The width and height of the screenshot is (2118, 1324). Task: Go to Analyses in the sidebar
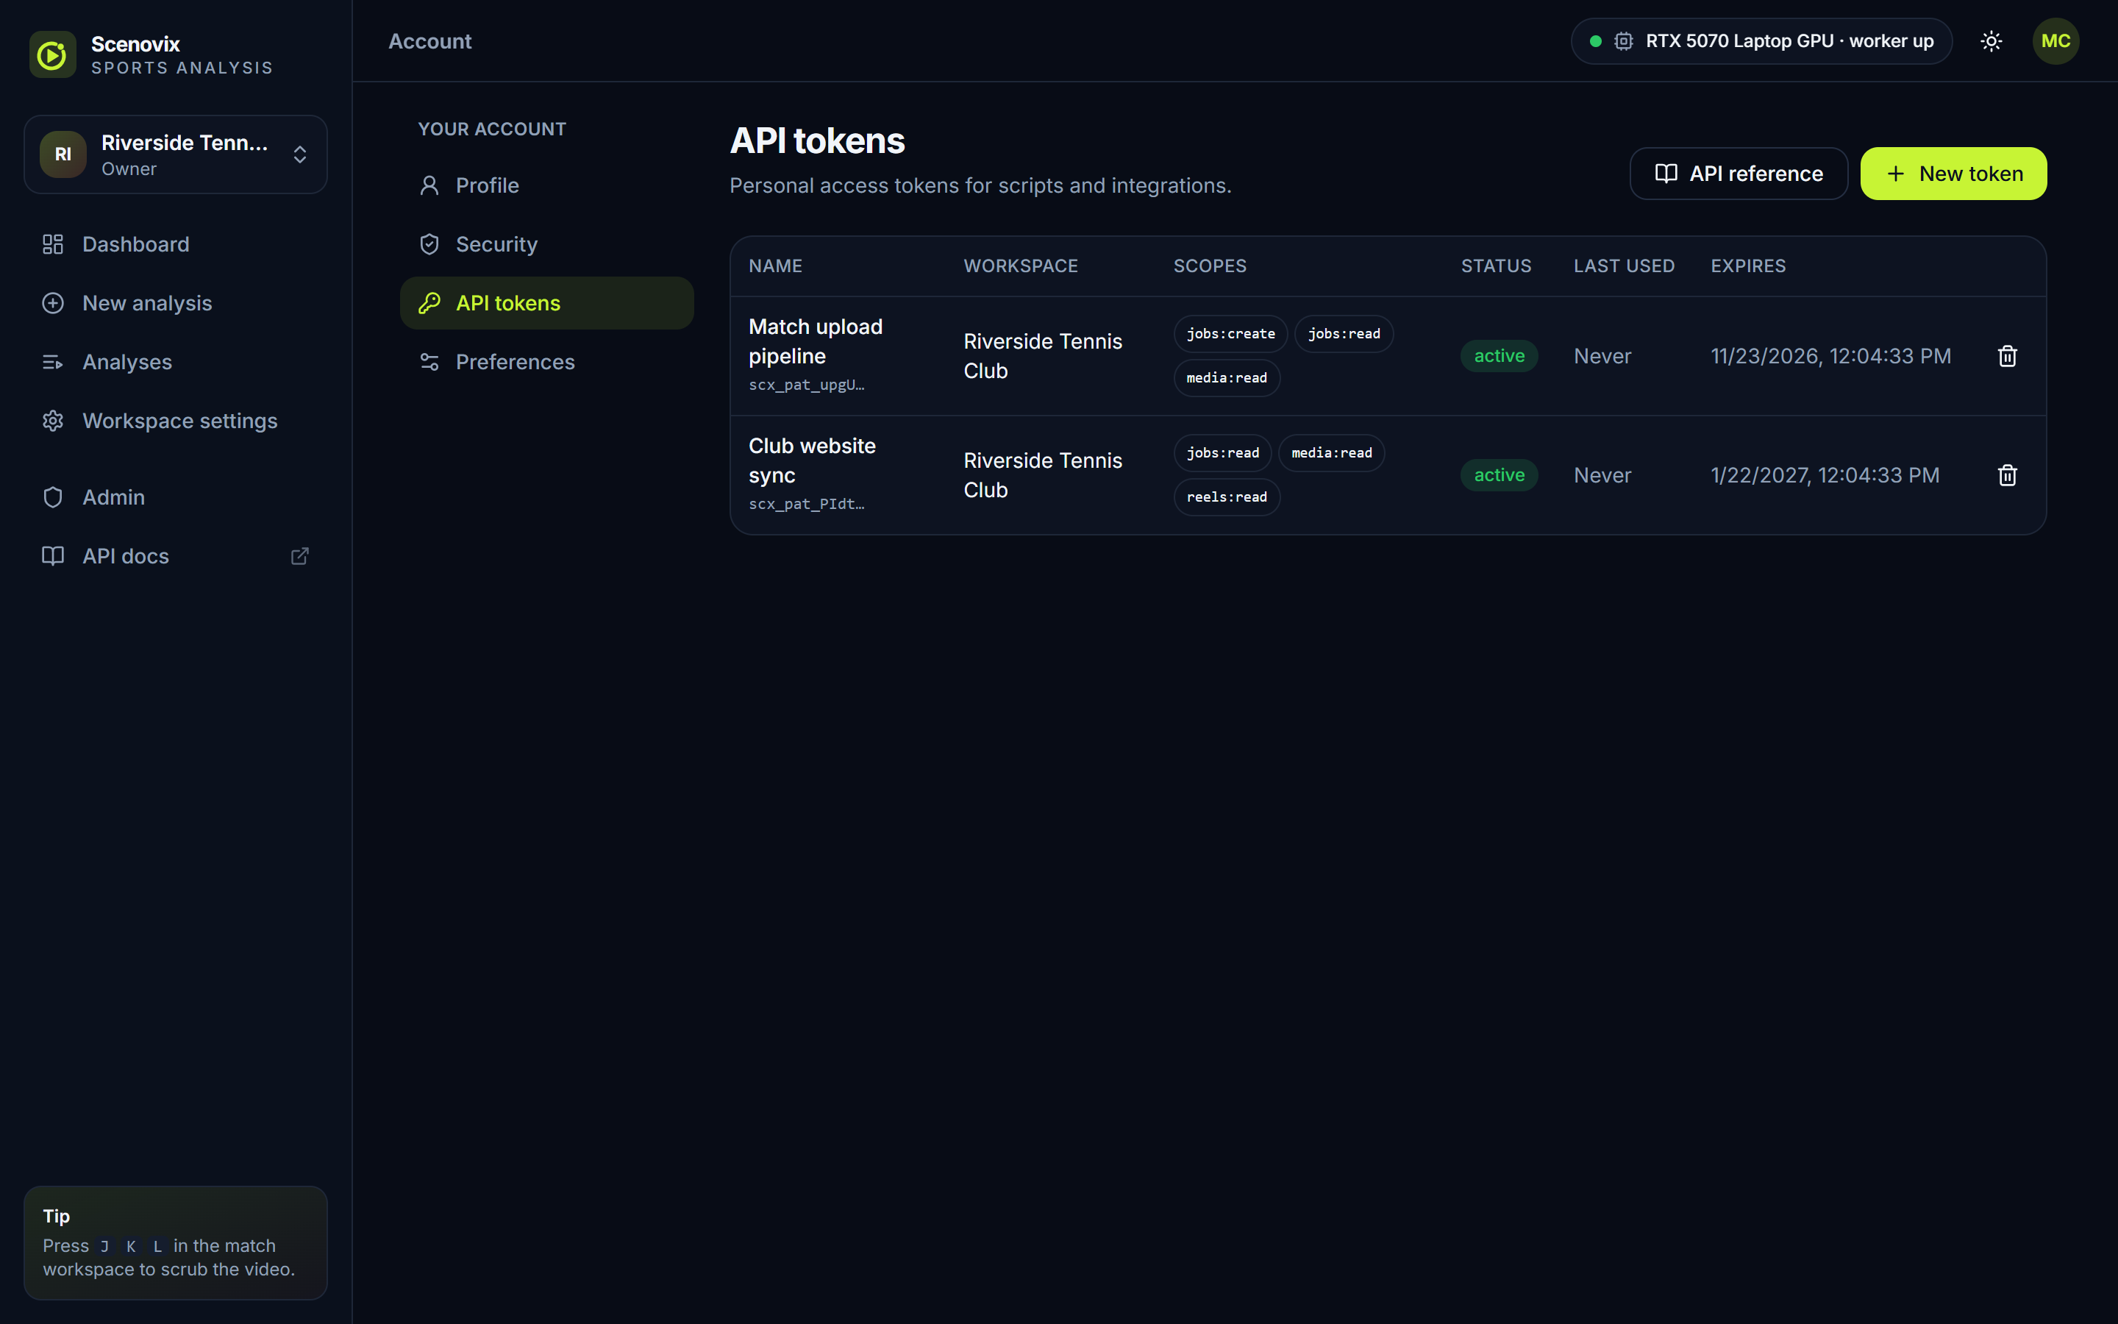point(176,362)
